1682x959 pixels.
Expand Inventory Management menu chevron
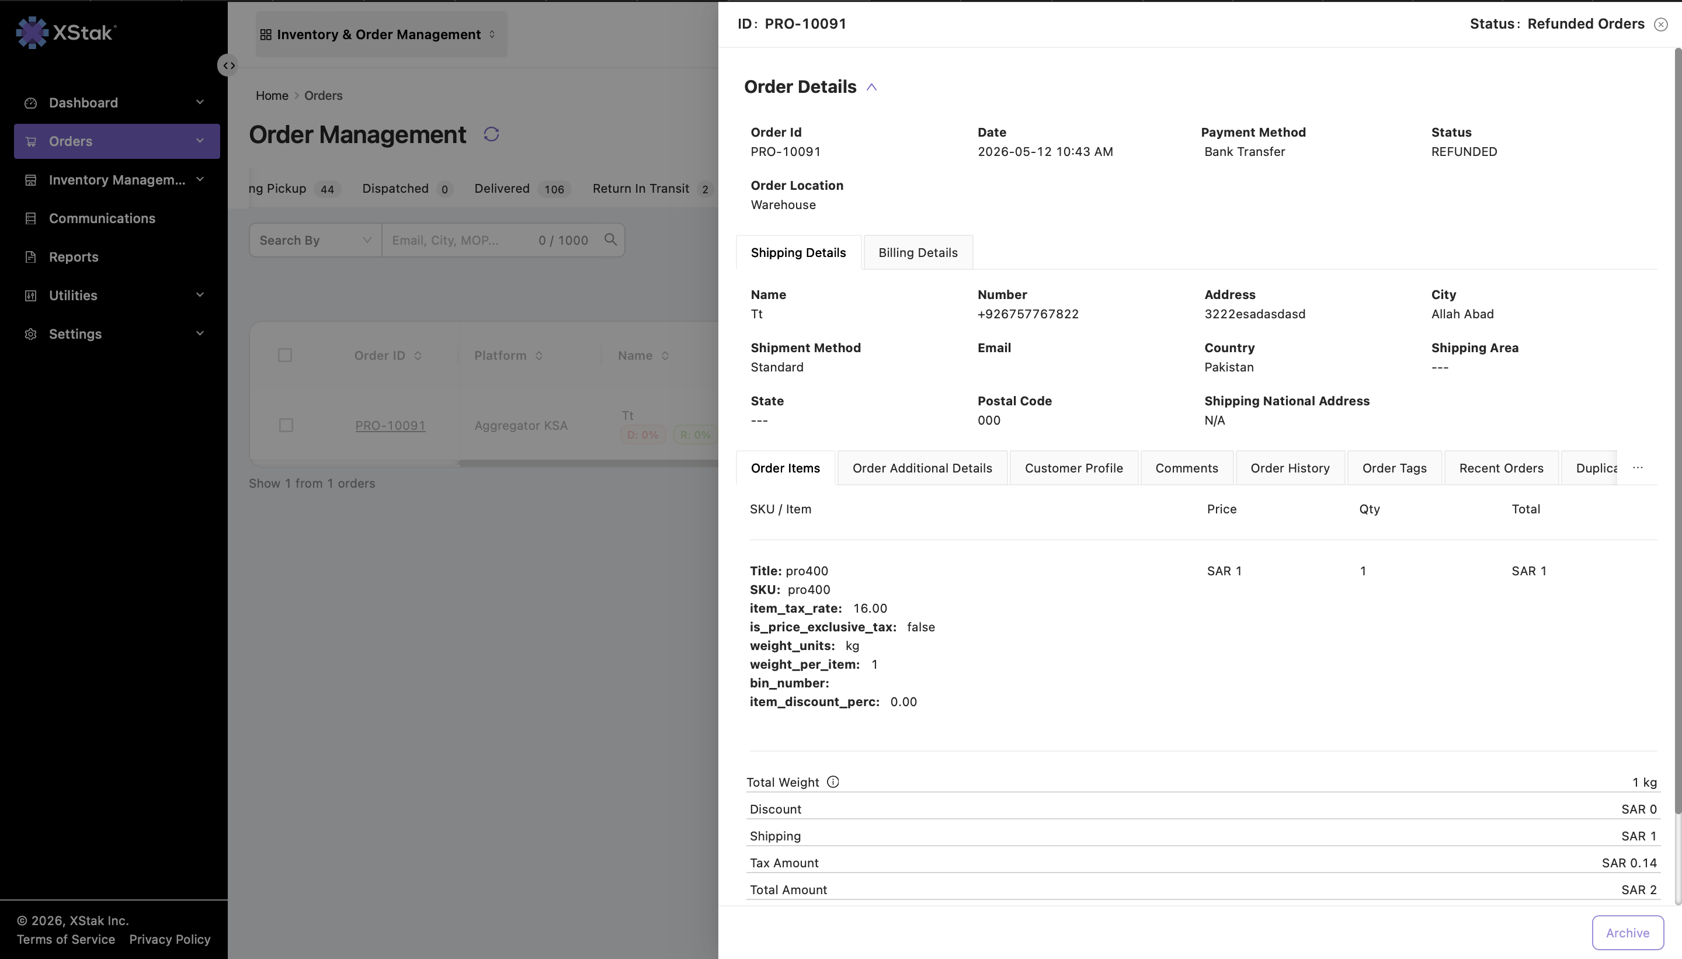coord(200,179)
